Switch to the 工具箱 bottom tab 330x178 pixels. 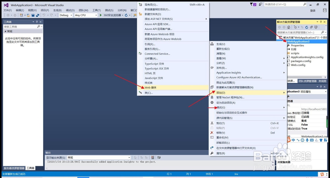tap(30, 168)
